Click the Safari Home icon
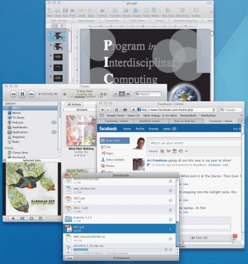 coord(116,109)
